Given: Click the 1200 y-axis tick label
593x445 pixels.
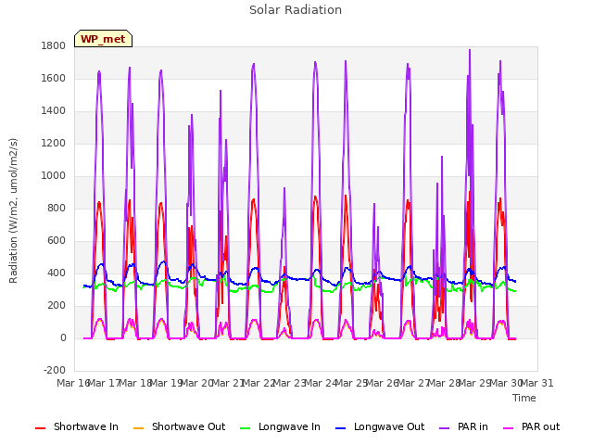Looking at the screenshot, I should tap(54, 144).
